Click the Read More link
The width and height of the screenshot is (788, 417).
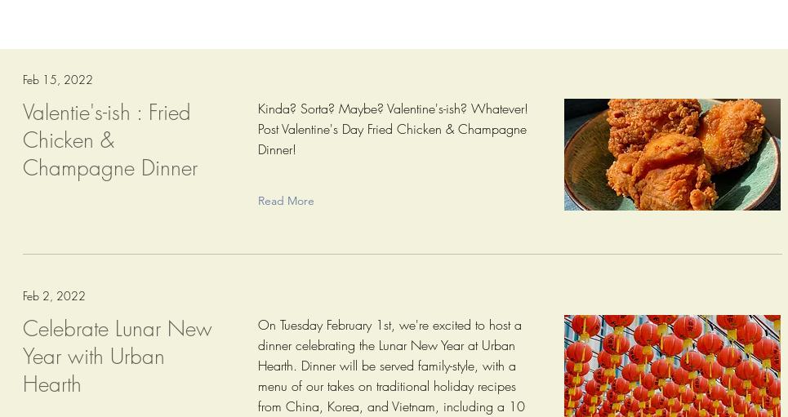(286, 201)
